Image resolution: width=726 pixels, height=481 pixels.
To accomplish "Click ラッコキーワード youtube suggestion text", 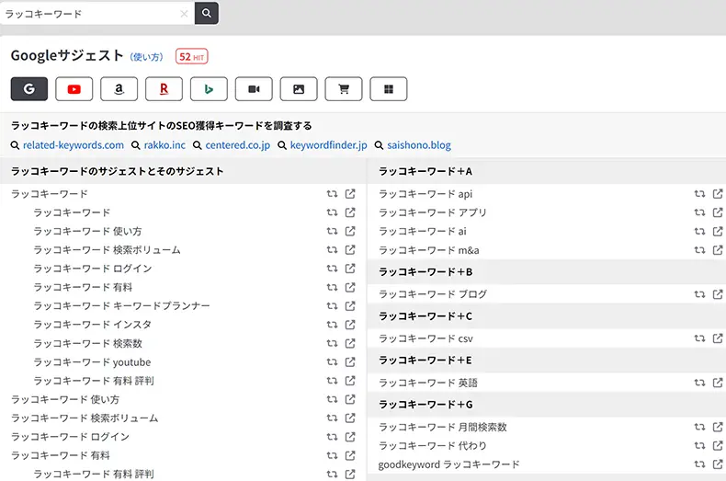I will point(92,362).
